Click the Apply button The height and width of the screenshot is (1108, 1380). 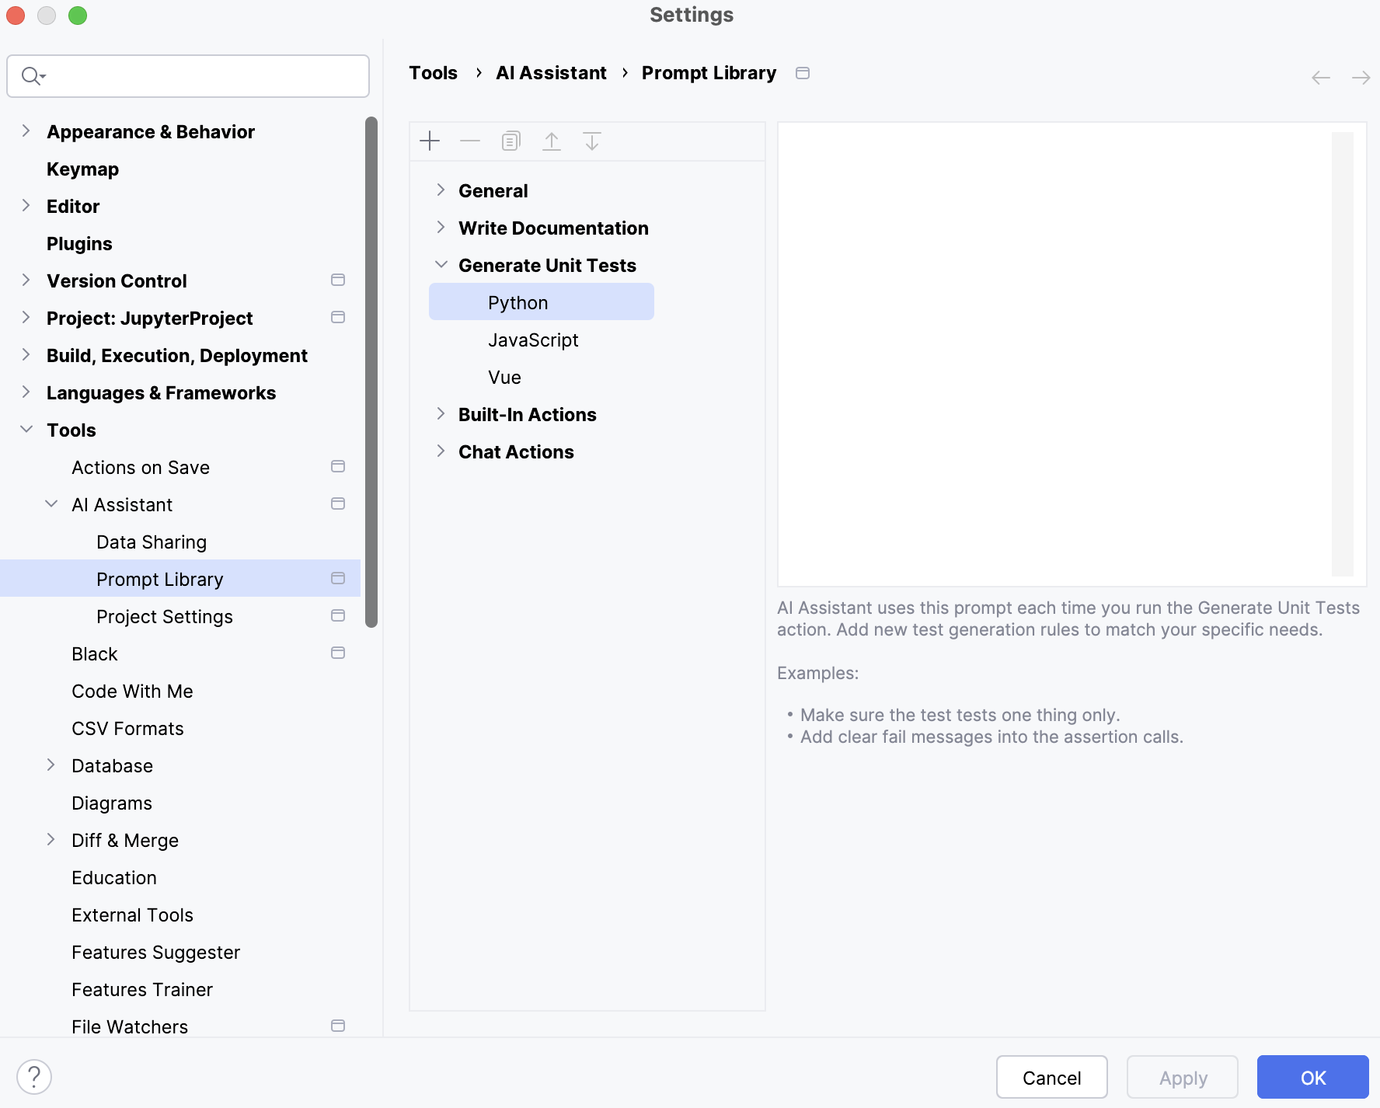(x=1183, y=1077)
